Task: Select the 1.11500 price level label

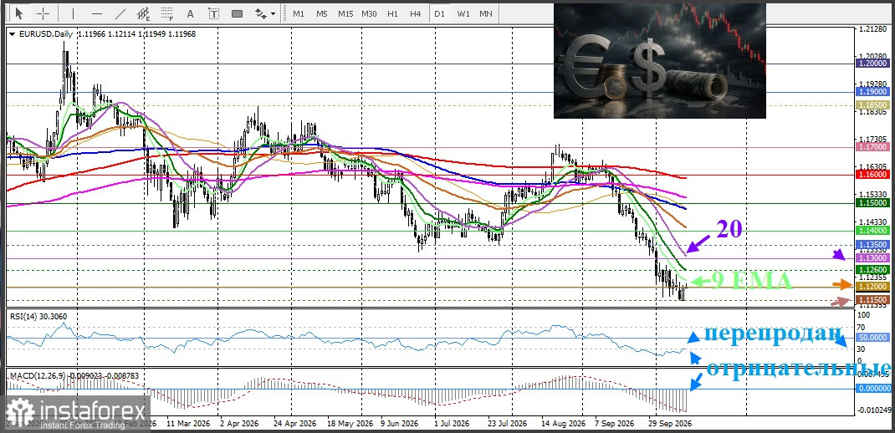Action: (872, 299)
